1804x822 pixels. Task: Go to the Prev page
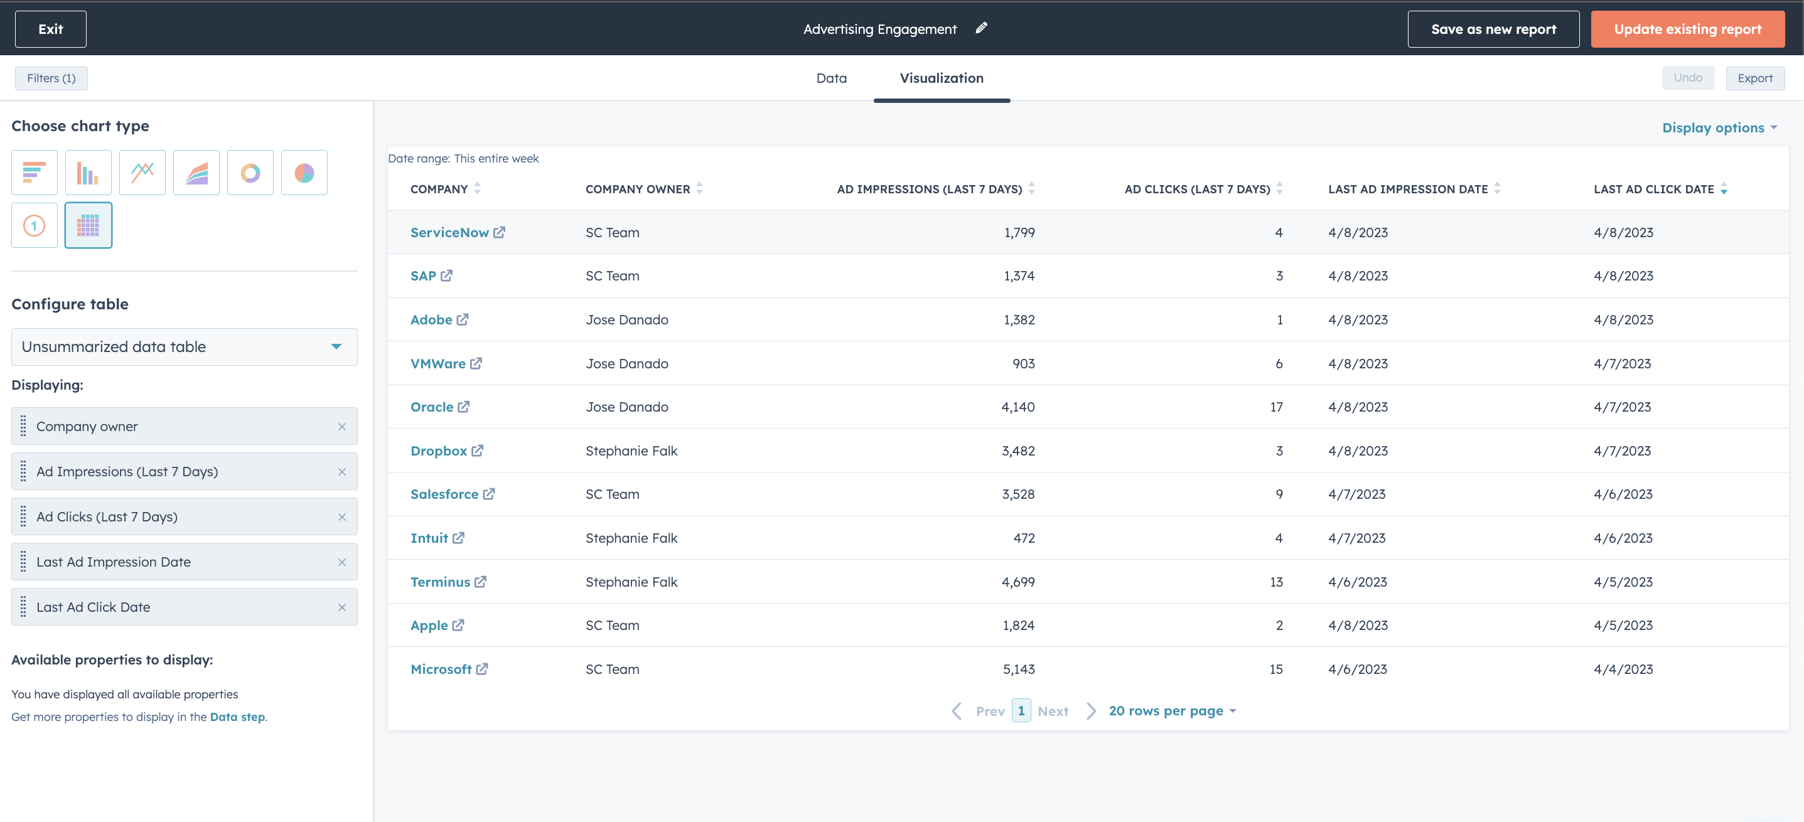tap(979, 711)
